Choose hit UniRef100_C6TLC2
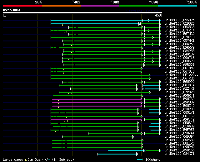 tap(179, 116)
